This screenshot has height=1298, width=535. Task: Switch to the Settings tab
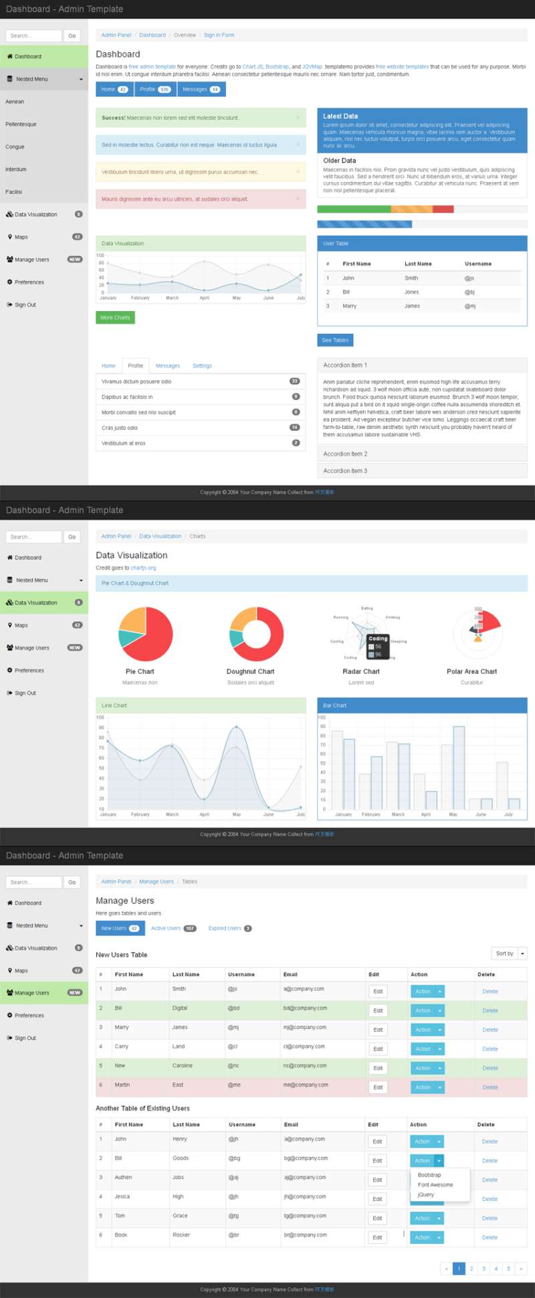click(x=202, y=366)
